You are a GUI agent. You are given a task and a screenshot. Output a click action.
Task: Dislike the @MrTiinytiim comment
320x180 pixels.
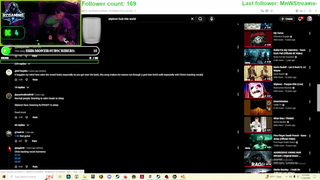27,79
